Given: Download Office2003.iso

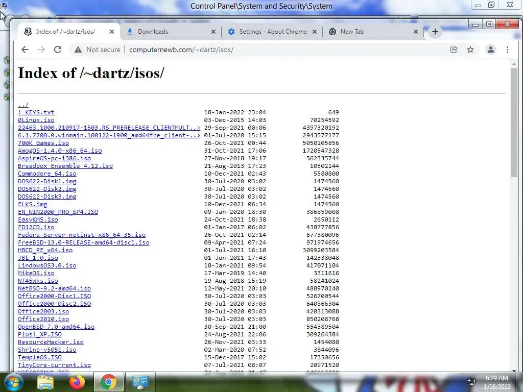Looking at the screenshot, I should point(43,312).
